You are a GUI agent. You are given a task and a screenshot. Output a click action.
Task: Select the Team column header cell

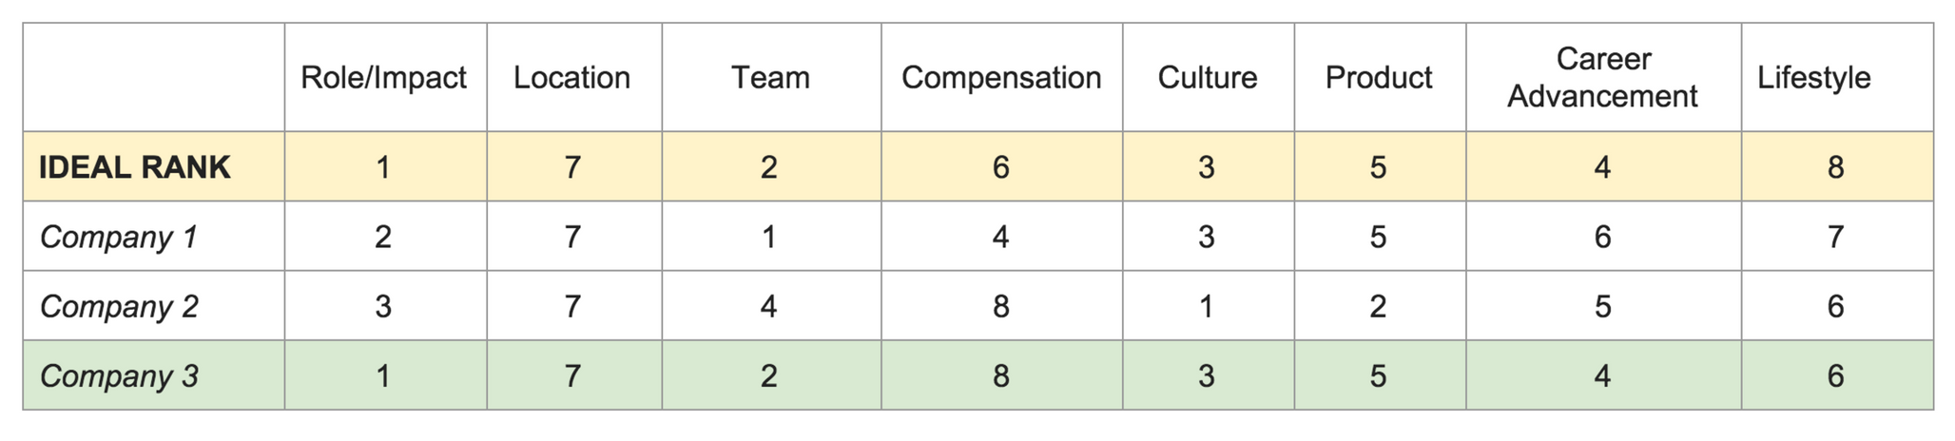click(x=770, y=78)
